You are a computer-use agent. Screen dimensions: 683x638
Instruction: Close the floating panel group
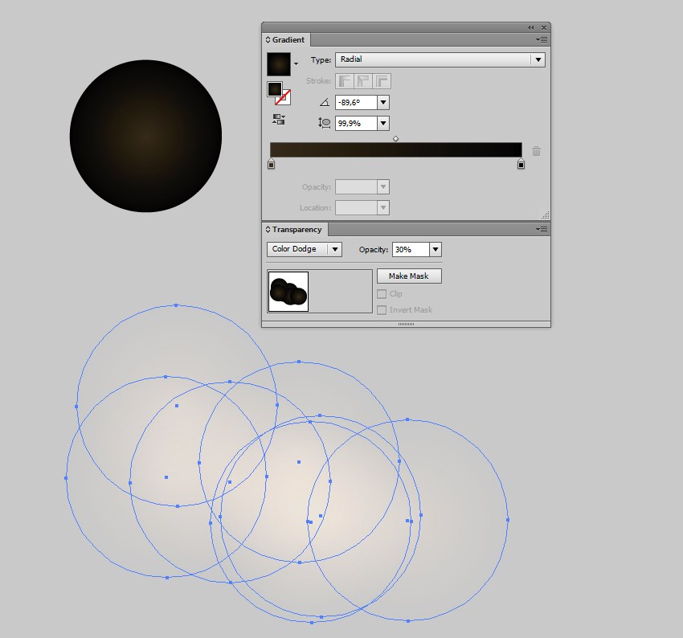click(544, 27)
